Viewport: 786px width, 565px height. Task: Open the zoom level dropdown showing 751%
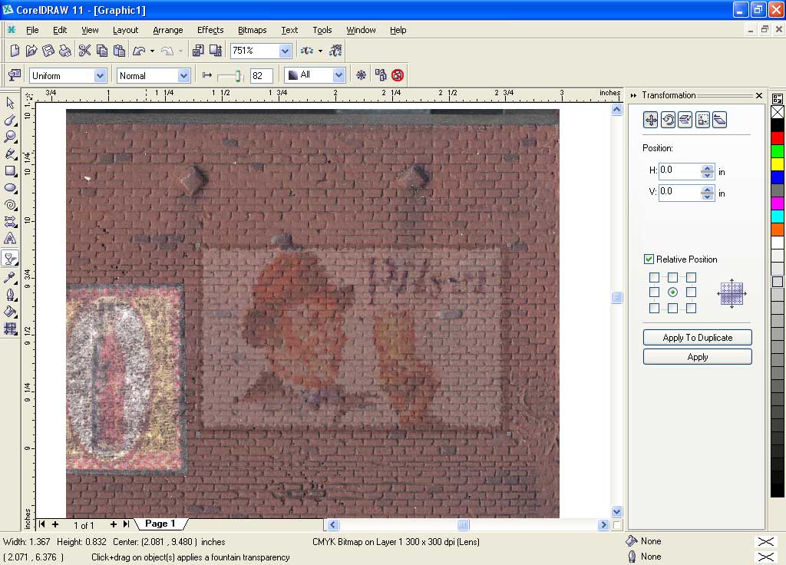point(286,51)
